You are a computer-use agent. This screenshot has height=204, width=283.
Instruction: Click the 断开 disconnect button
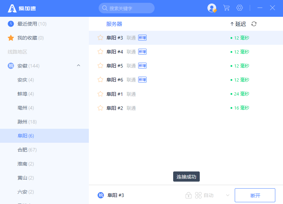point(255,195)
